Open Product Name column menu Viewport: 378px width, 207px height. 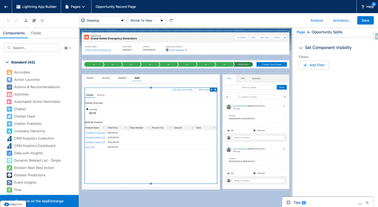click(x=104, y=128)
